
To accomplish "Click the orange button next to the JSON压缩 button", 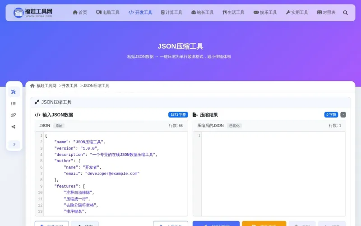I will click(x=264, y=224).
